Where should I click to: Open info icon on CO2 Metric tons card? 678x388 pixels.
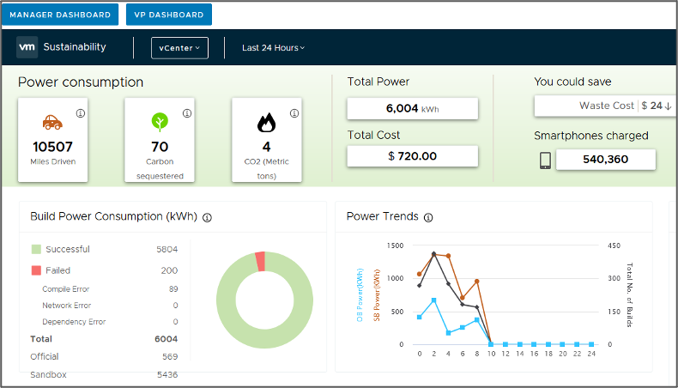(x=294, y=113)
